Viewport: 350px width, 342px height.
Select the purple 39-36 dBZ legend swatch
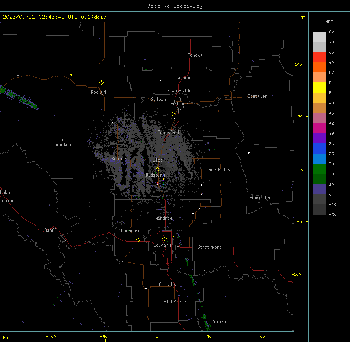319,139
